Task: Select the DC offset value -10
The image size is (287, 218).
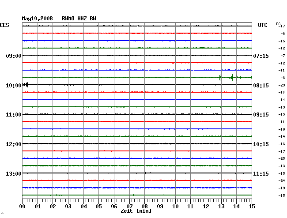Action: coord(282,92)
